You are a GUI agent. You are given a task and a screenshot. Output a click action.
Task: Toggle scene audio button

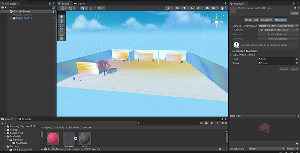(x=192, y=8)
